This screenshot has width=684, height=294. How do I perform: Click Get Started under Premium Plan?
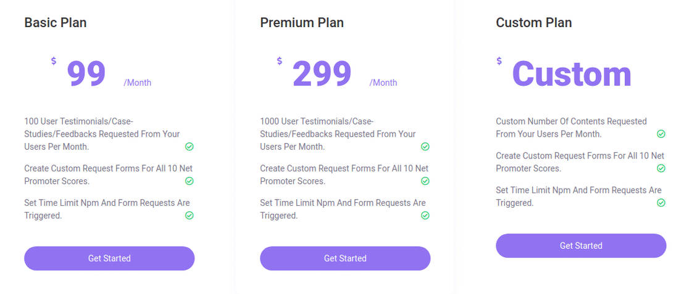click(x=345, y=258)
